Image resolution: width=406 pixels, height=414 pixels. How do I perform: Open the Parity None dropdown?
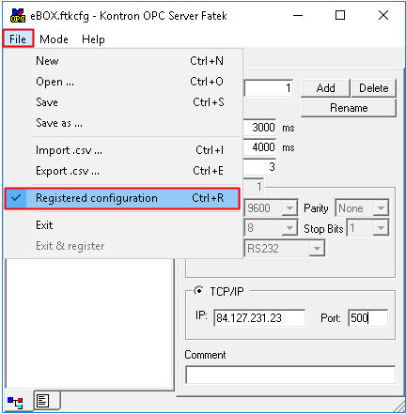381,208
